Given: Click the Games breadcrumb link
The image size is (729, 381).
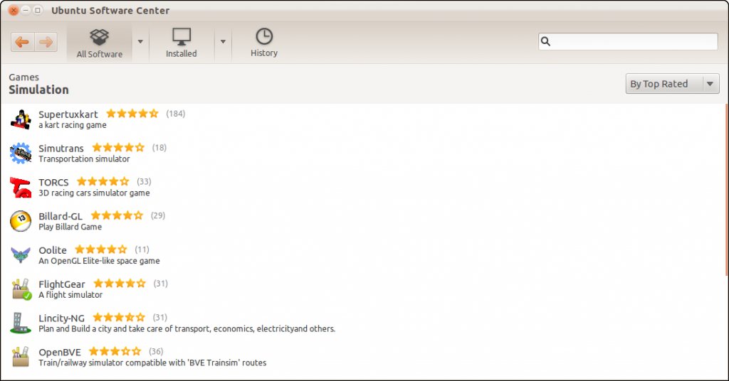Looking at the screenshot, I should pyautogui.click(x=23, y=77).
